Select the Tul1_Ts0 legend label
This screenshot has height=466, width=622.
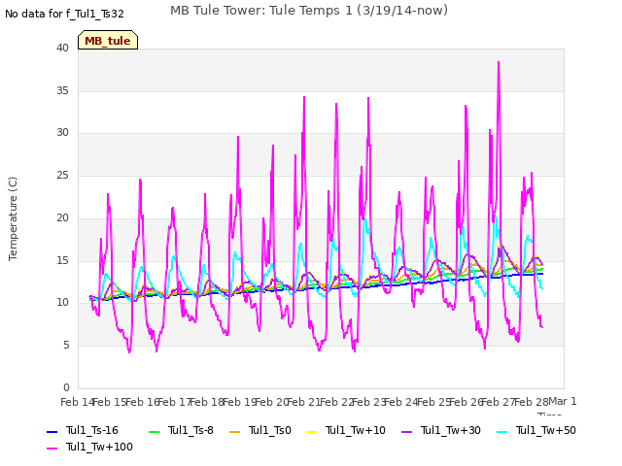coord(270,430)
